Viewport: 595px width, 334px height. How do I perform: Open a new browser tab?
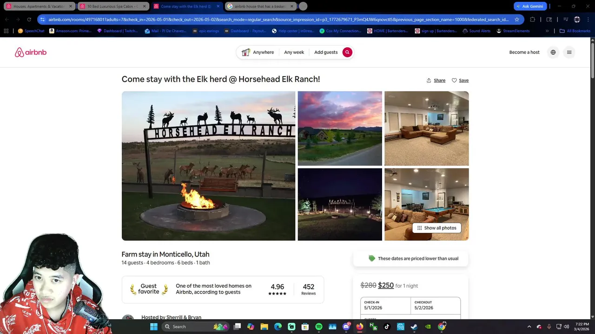pos(303,6)
